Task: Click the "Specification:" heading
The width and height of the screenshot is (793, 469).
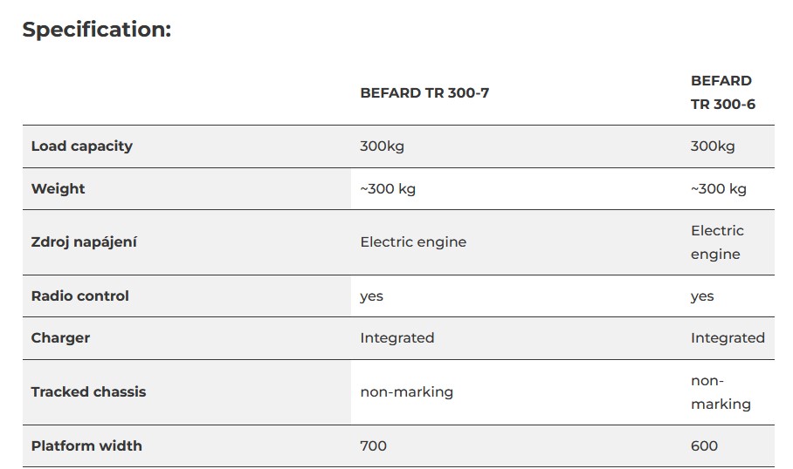Action: tap(96, 29)
